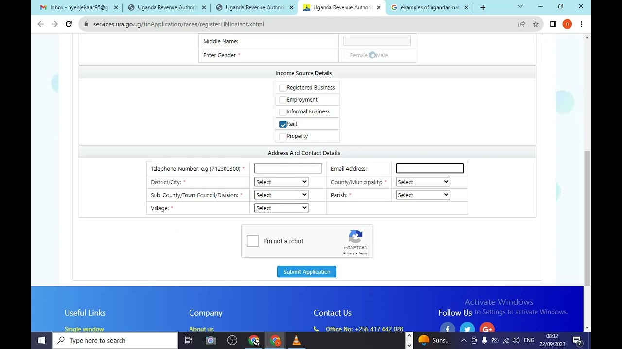Viewport: 622px width, 349px height.
Task: Click the reCAPTCHA logo
Action: point(356,237)
